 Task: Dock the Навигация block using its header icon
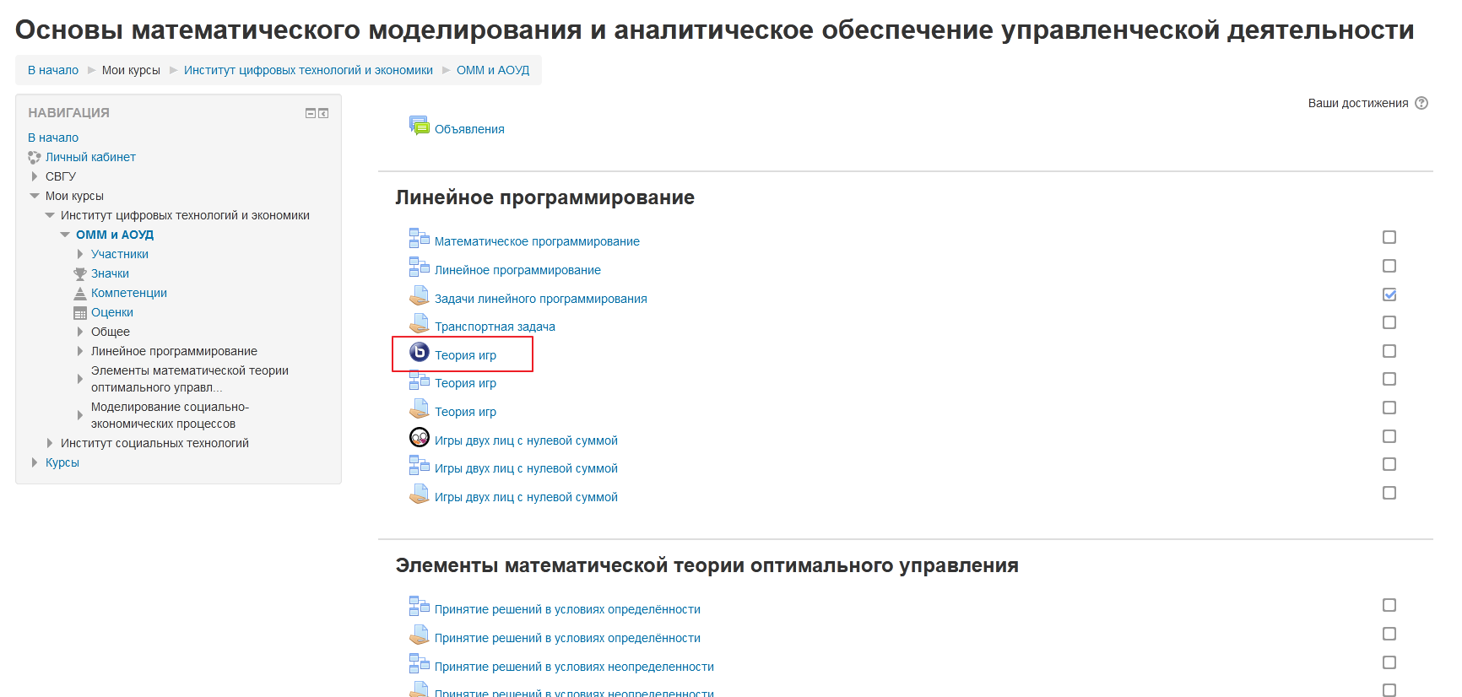[323, 113]
